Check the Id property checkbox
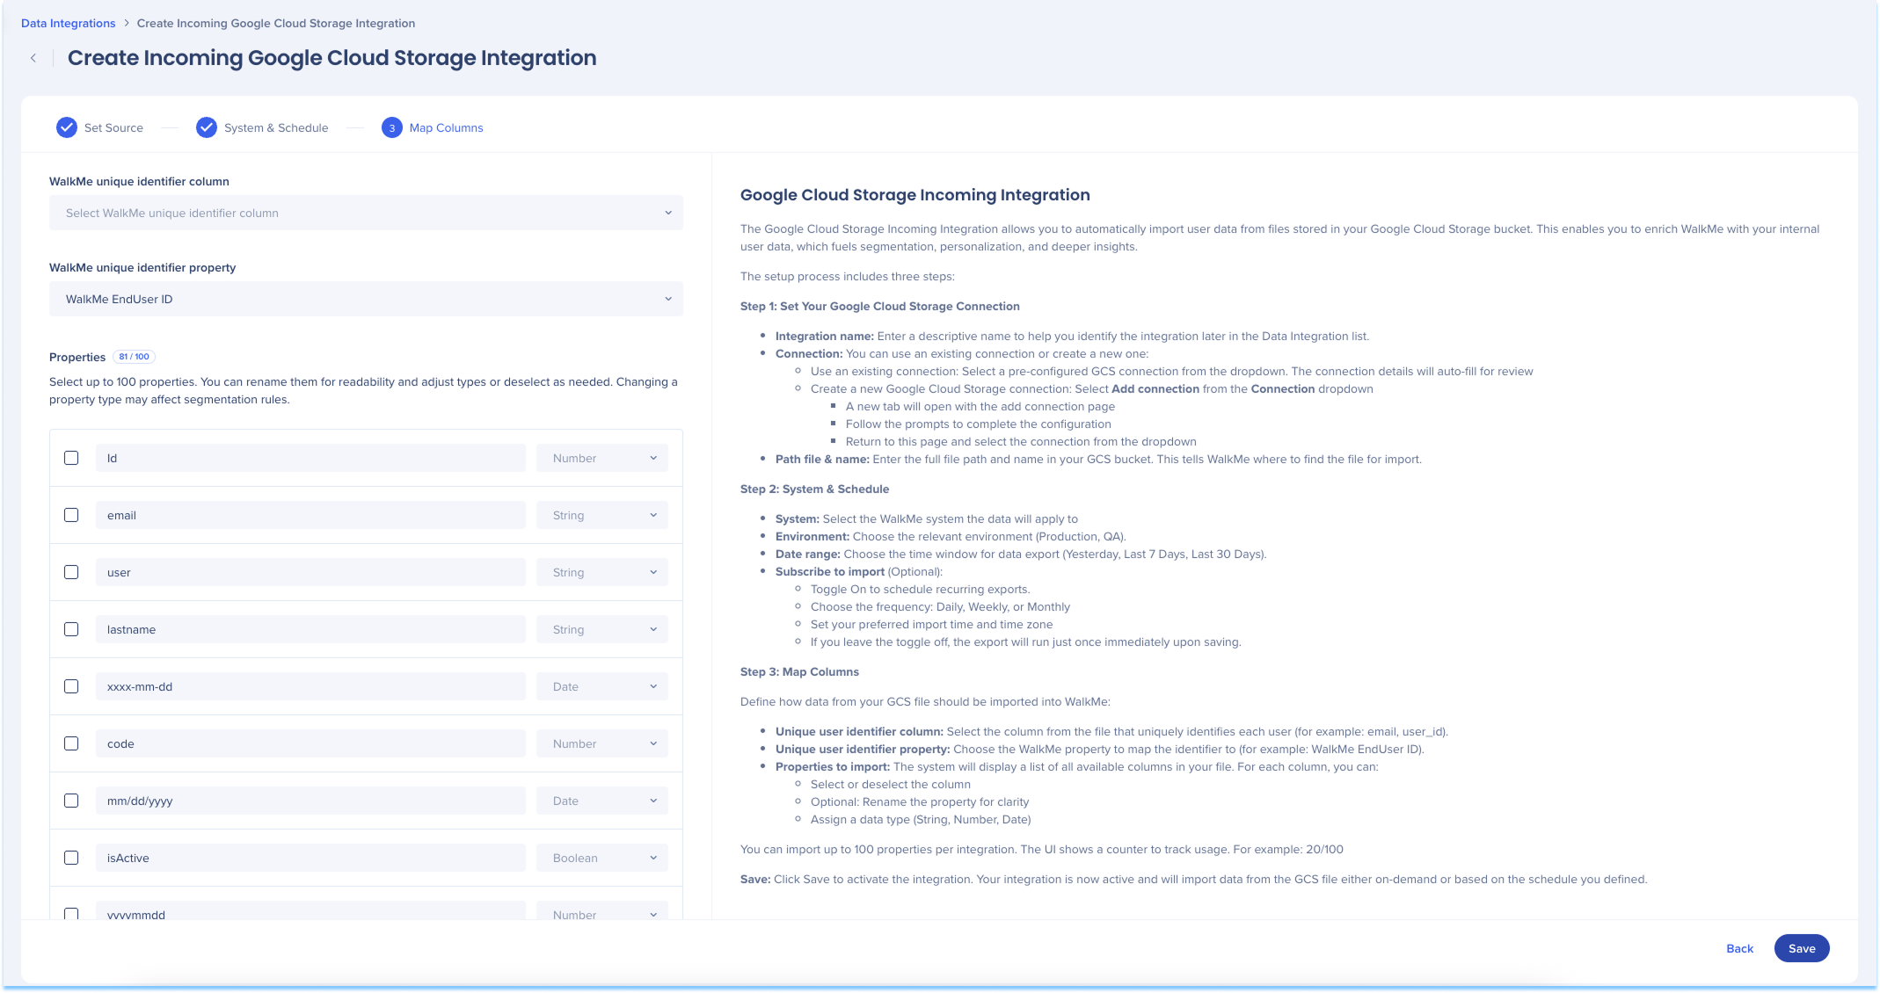 71,458
